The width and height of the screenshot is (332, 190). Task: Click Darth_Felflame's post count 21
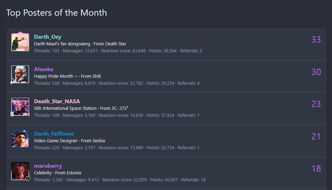[x=316, y=136]
